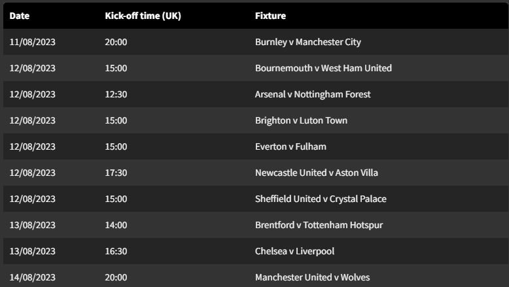Click the 14:00 kick-off time cell
This screenshot has height=287, width=509.
pos(116,226)
